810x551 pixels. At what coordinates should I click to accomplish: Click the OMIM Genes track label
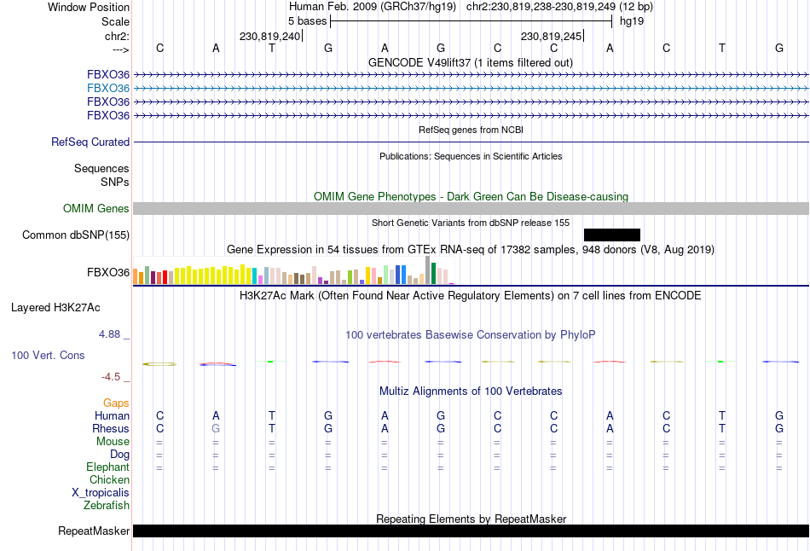coord(96,209)
